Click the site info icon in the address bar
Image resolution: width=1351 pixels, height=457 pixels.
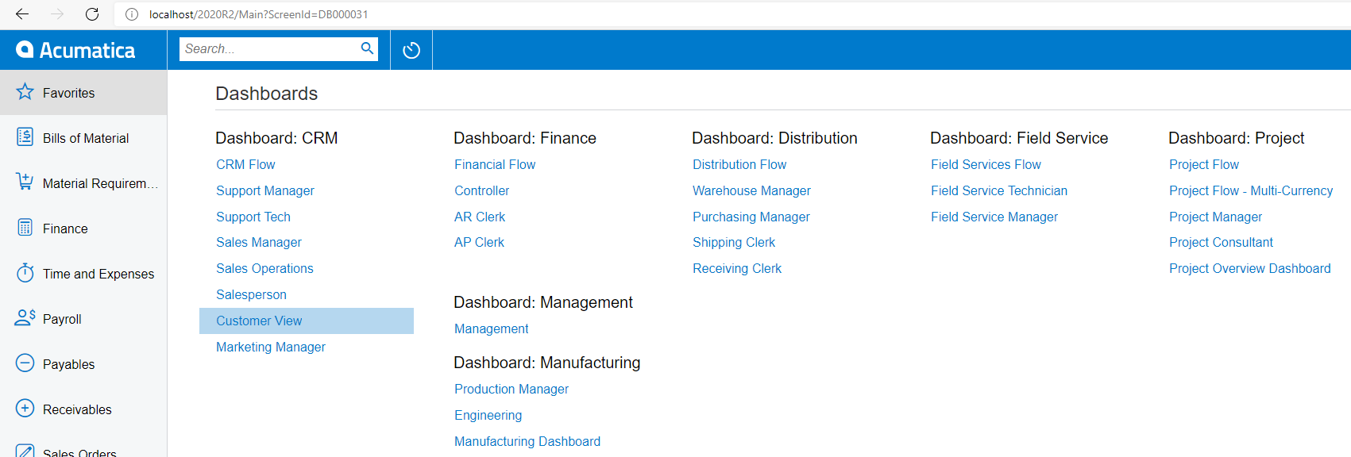pyautogui.click(x=132, y=14)
